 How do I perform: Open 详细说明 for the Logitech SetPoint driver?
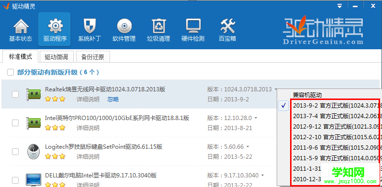click(88, 156)
